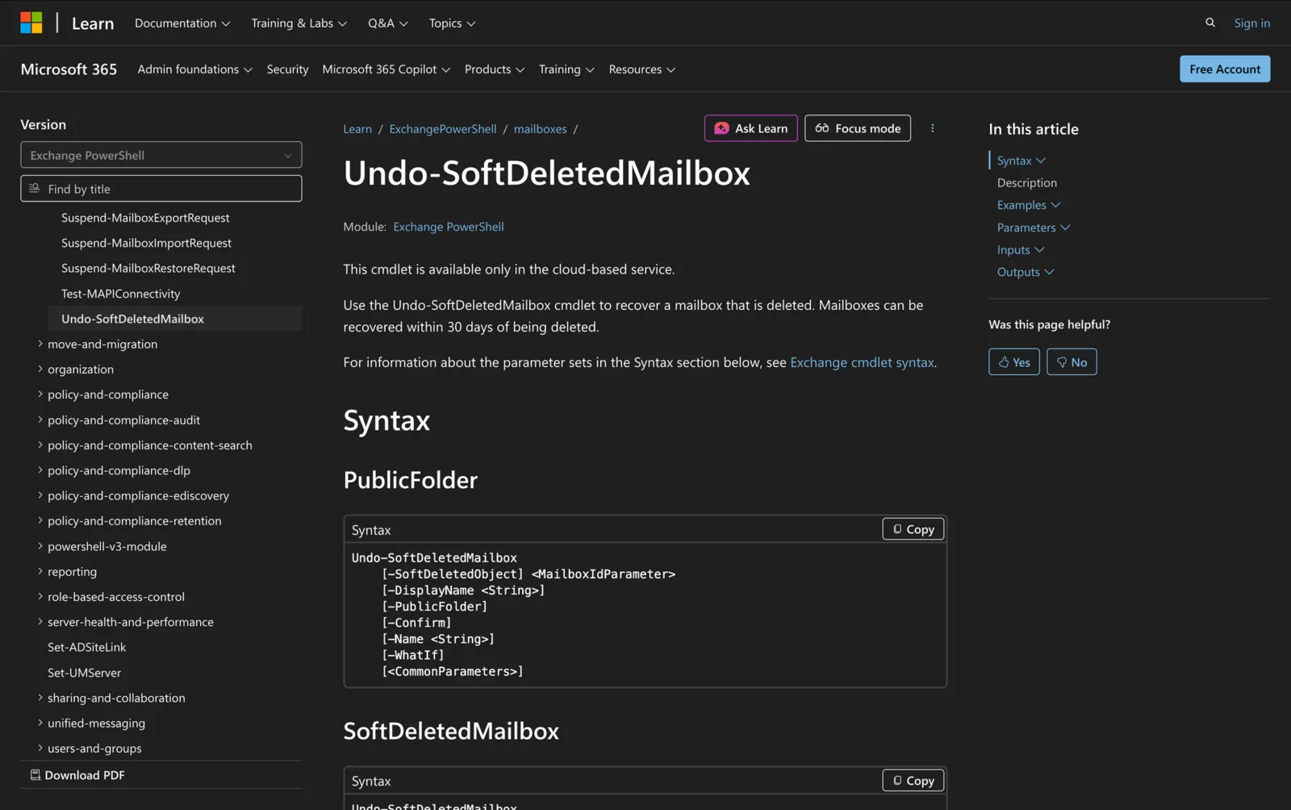
Task: Open Exchange cmdlet syntax link
Action: 862,362
